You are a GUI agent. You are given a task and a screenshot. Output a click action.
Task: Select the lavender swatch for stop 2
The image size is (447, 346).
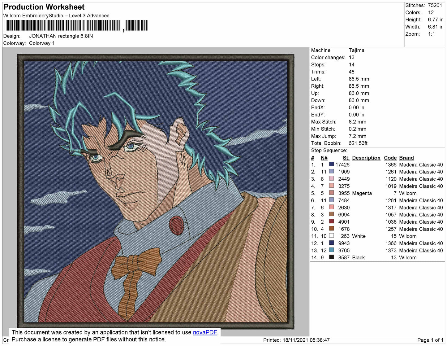[332, 171]
